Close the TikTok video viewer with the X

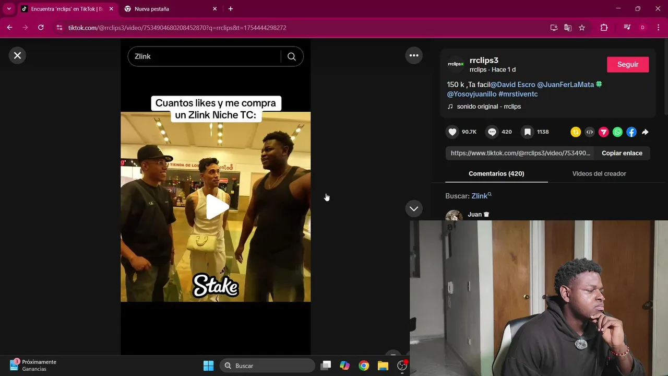[17, 55]
